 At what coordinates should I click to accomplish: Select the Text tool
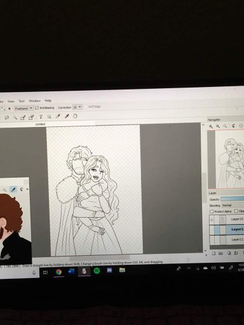(41, 117)
